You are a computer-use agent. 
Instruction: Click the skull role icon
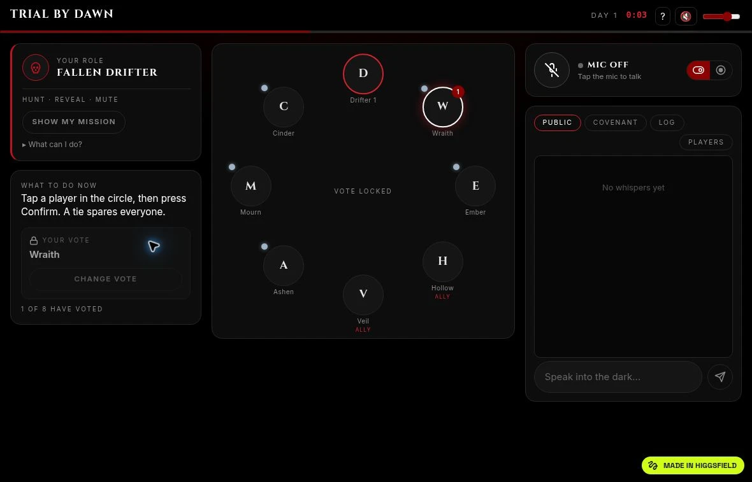36,67
